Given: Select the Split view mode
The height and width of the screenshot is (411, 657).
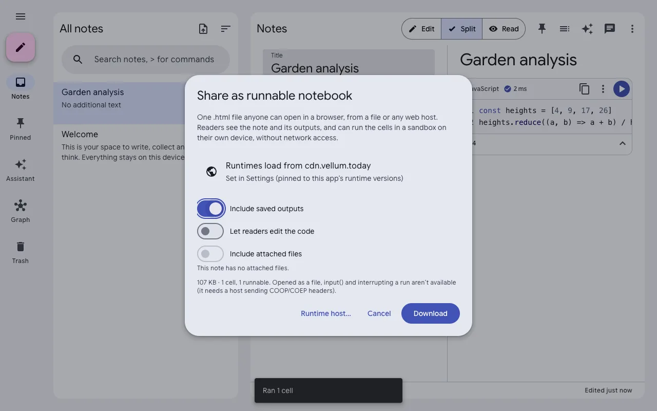Looking at the screenshot, I should (462, 29).
